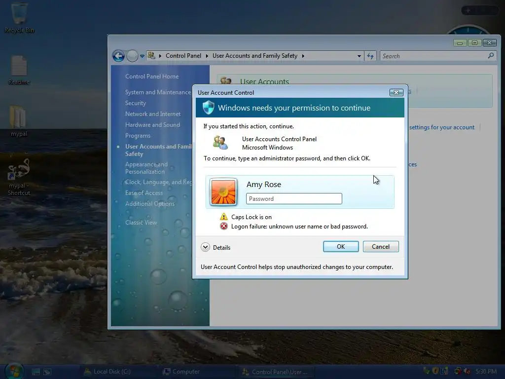This screenshot has width=505, height=379.
Task: Click the settings for your account link
Action: (x=442, y=127)
